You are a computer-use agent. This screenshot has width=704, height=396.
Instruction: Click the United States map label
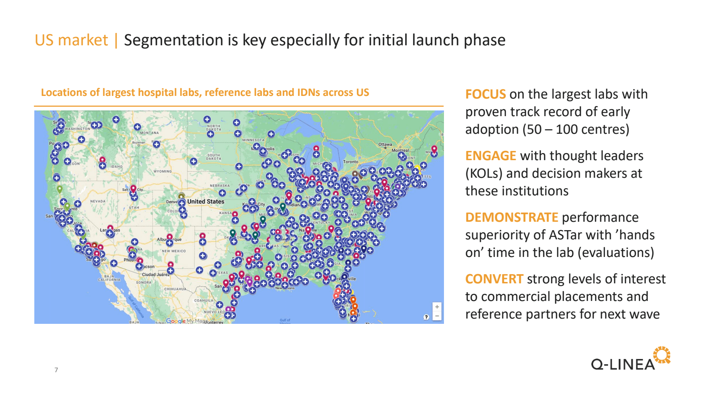tap(205, 202)
